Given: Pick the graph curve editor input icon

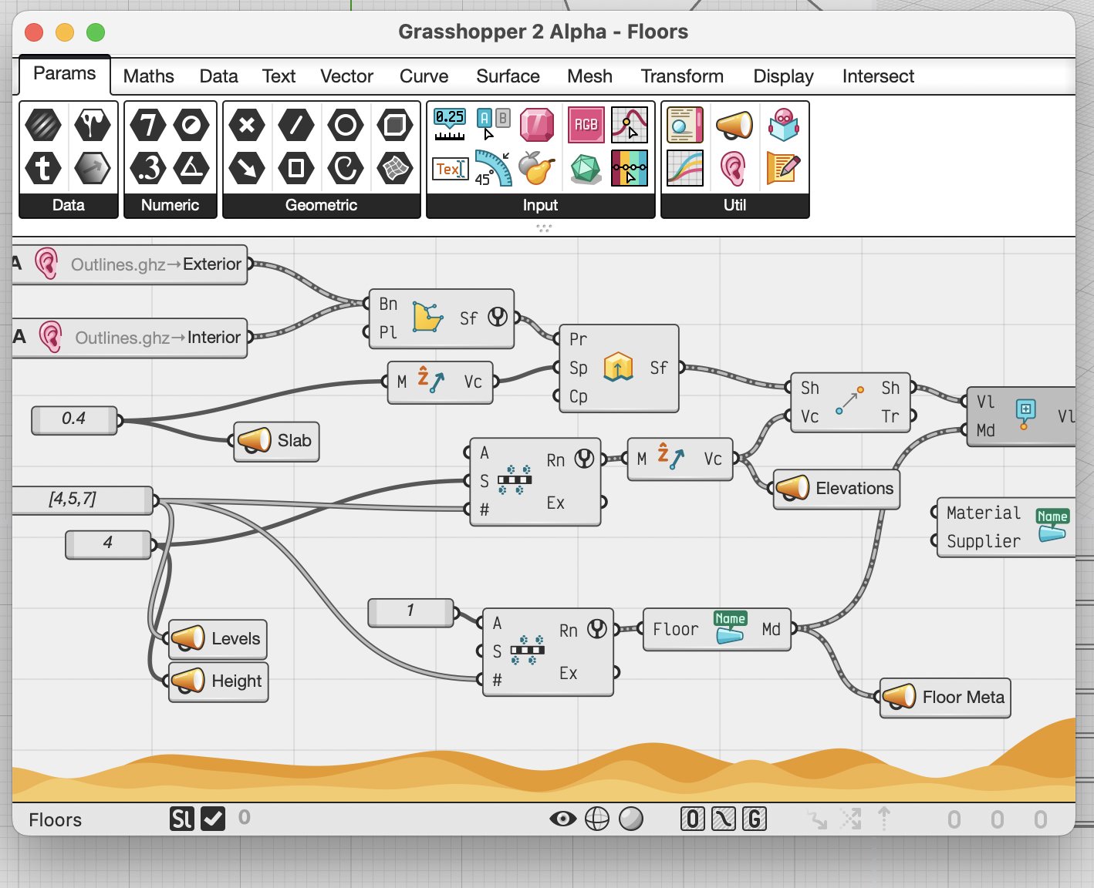Looking at the screenshot, I should (630, 125).
